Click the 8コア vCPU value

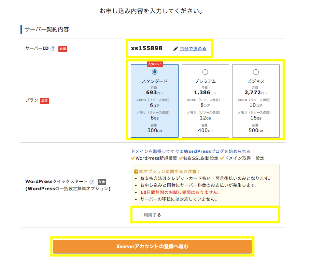coord(205,105)
